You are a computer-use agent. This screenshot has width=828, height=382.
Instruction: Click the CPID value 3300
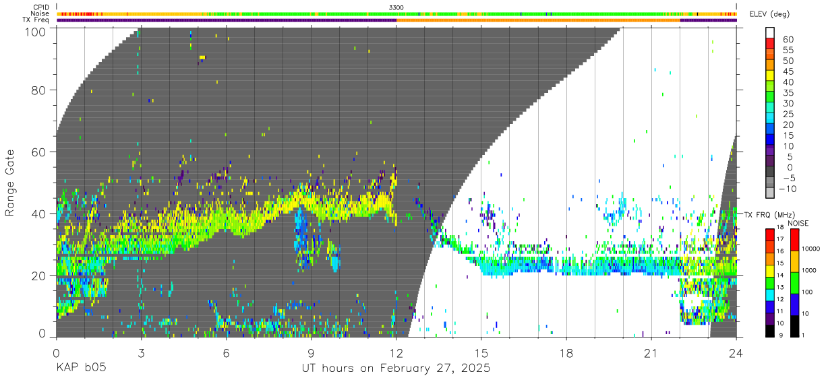tap(396, 7)
